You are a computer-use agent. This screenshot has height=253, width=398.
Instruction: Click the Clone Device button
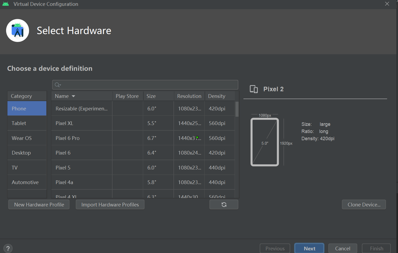364,205
